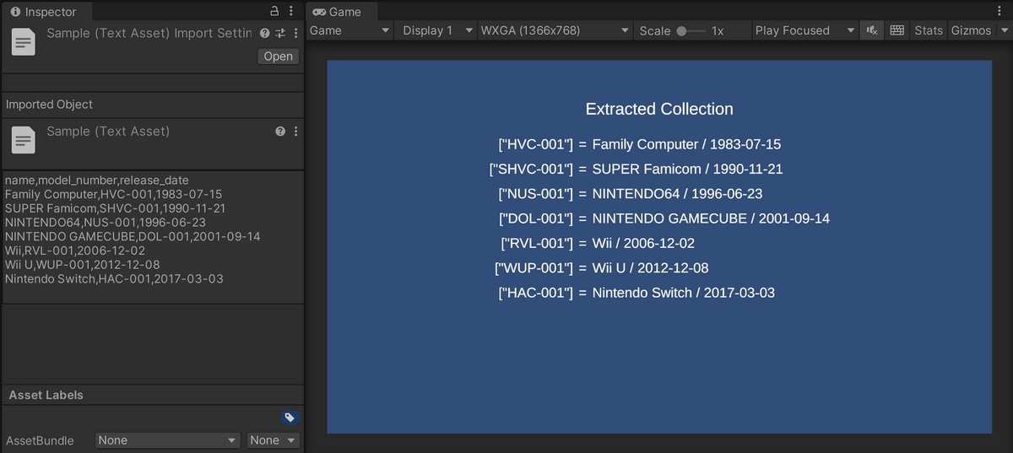Viewport: 1013px width, 453px height.
Task: Click the Imported Object 'Sample (Text Asset)' title
Action: point(108,131)
